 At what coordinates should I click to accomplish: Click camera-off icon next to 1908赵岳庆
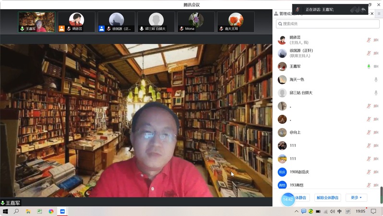pyautogui.click(x=376, y=172)
